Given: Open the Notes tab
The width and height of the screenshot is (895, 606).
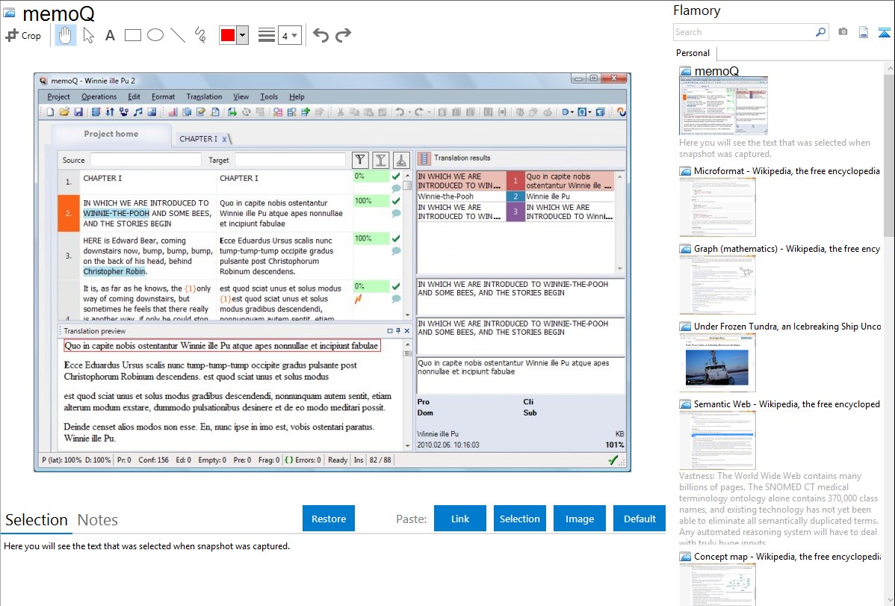Looking at the screenshot, I should (x=98, y=520).
